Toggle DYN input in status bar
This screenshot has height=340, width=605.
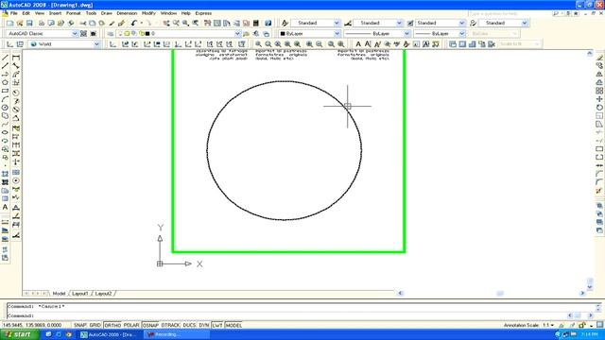tap(204, 325)
